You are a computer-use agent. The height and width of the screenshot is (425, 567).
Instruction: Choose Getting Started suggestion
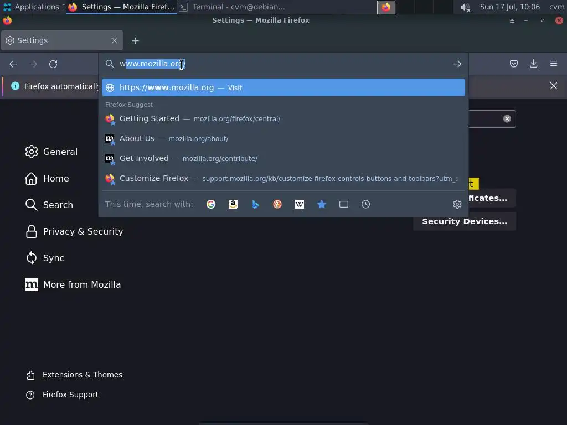pos(283,118)
